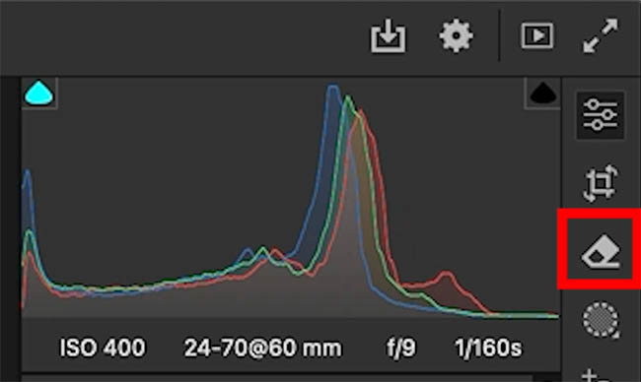Toggle the cyan shadow clipping indicator

click(38, 94)
